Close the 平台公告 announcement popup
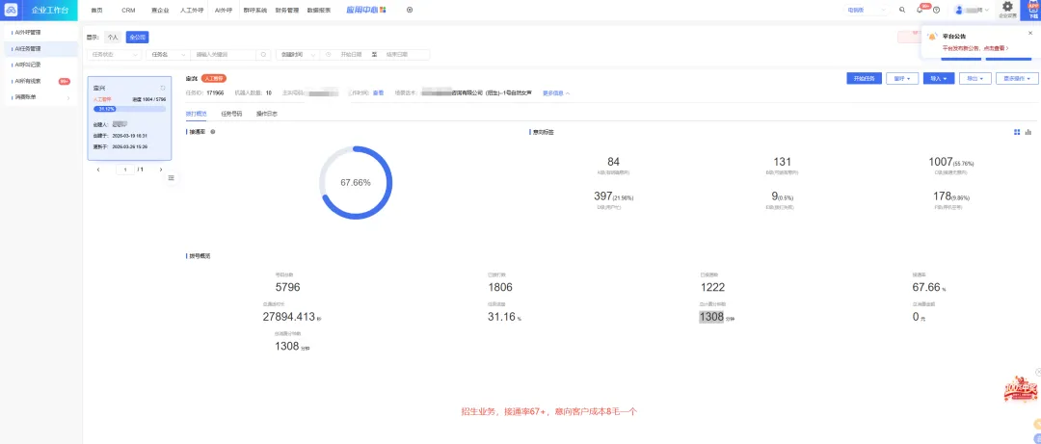 1030,33
